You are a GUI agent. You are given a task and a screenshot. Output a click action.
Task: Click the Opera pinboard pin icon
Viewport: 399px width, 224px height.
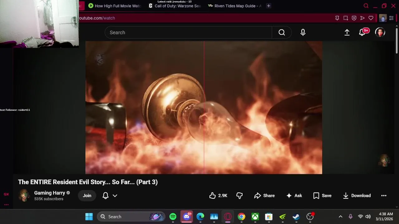pos(337,18)
